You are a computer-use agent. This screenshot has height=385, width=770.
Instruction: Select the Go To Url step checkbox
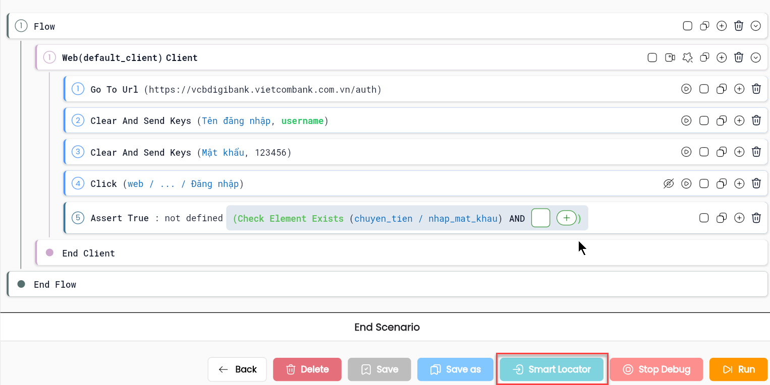click(x=704, y=89)
